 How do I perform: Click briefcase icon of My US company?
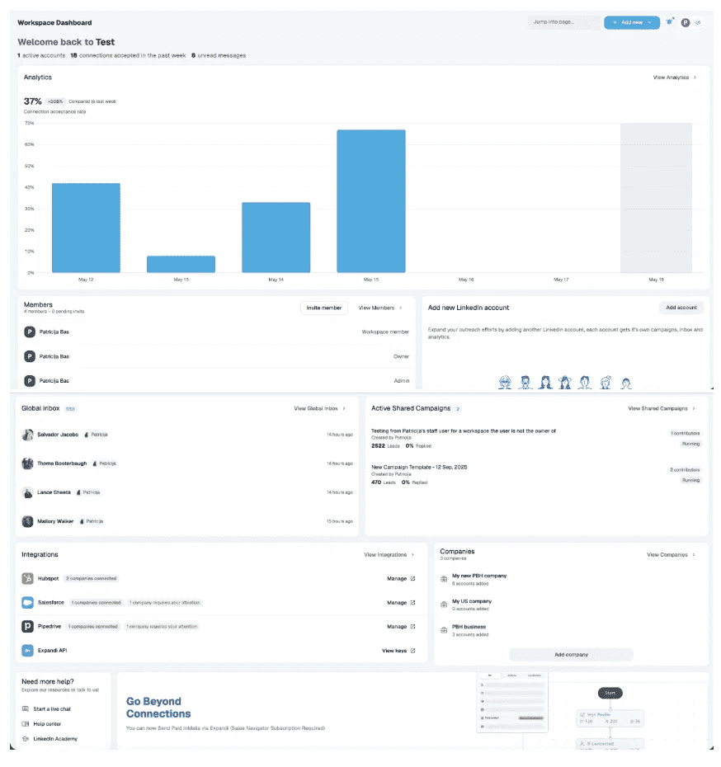[x=444, y=604]
